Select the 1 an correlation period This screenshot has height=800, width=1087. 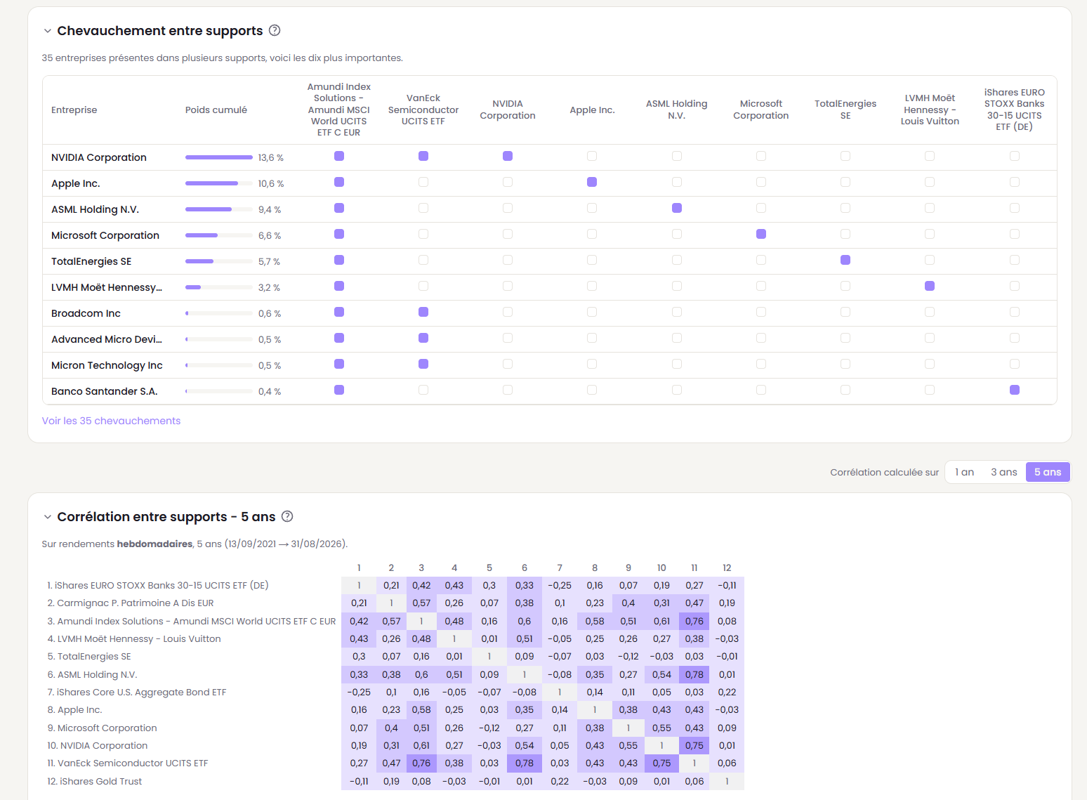964,472
